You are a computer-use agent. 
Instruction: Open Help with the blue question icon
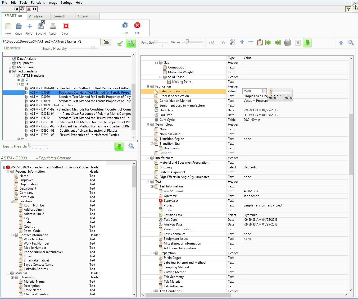[x=125, y=25]
